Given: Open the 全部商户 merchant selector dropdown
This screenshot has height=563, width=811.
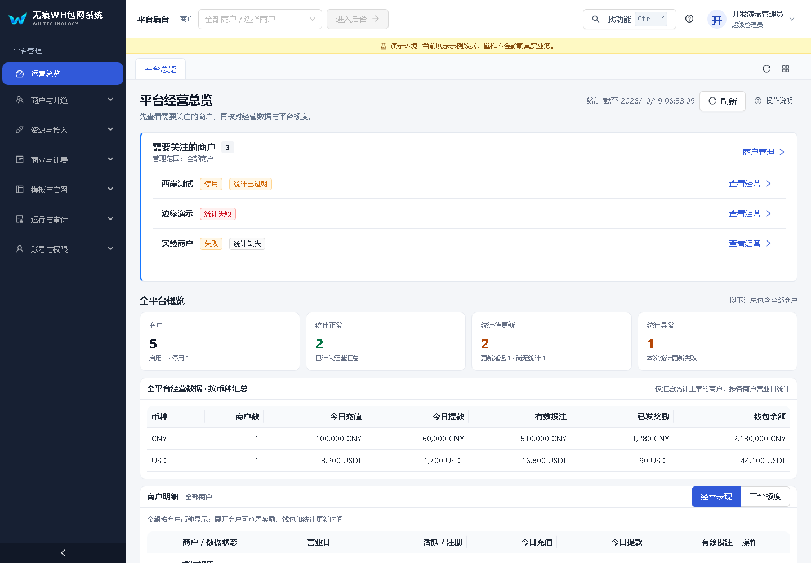Looking at the screenshot, I should pyautogui.click(x=260, y=19).
